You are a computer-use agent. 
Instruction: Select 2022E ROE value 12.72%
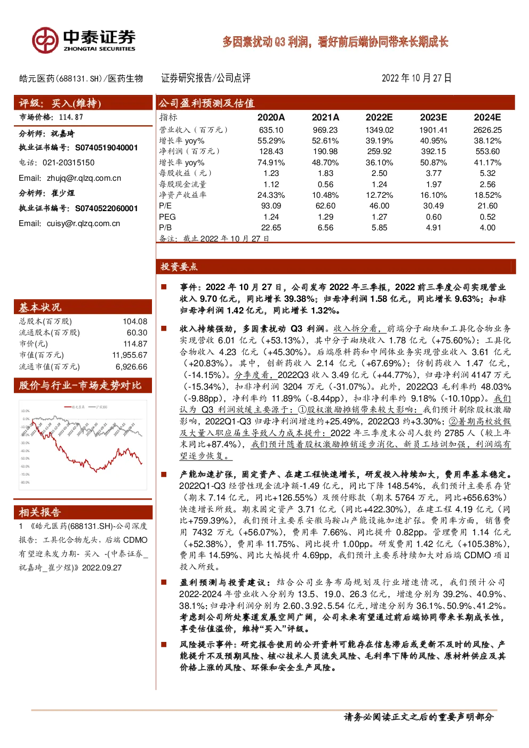point(379,195)
